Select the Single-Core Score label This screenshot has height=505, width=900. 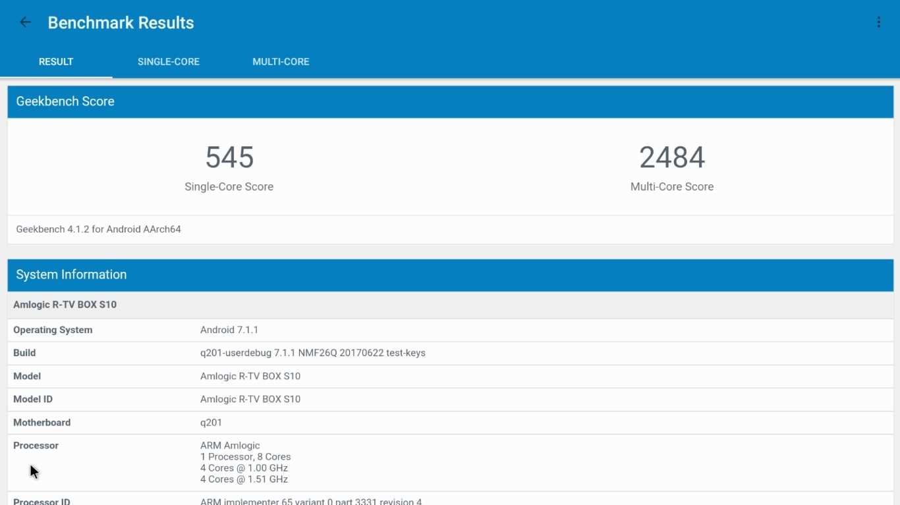(x=229, y=187)
